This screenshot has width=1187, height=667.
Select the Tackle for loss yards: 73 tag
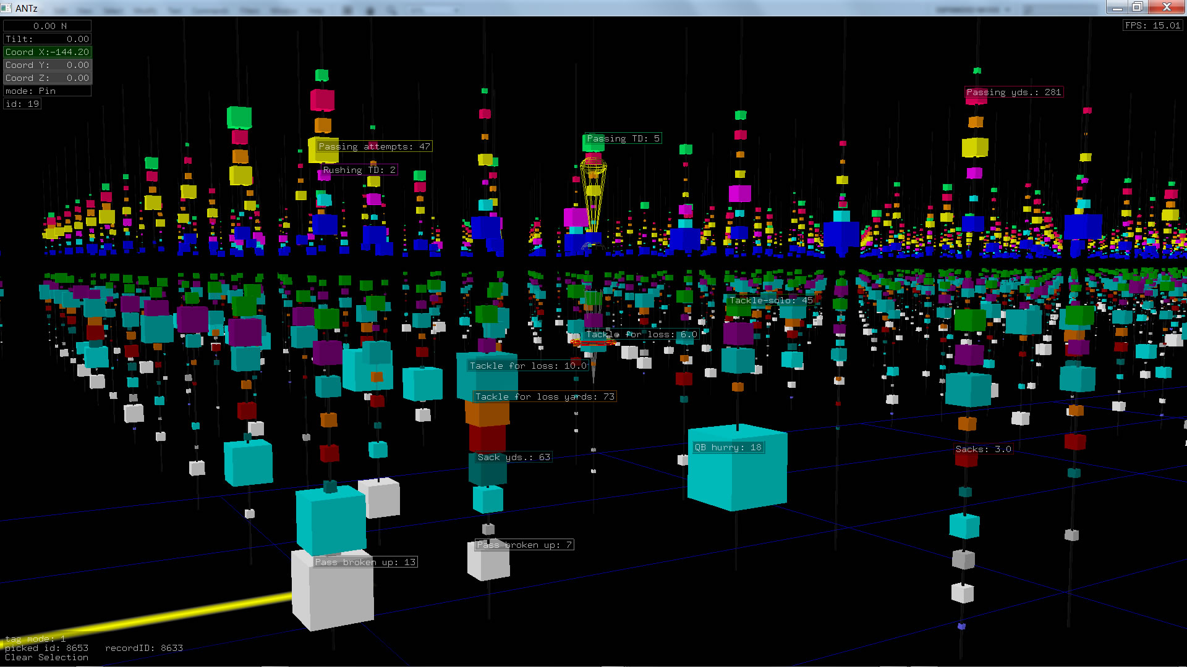tap(545, 396)
